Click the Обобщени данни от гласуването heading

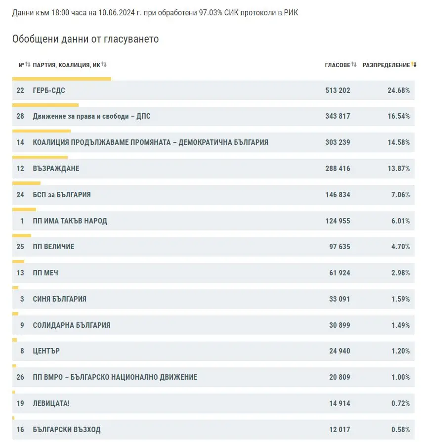[x=85, y=39]
